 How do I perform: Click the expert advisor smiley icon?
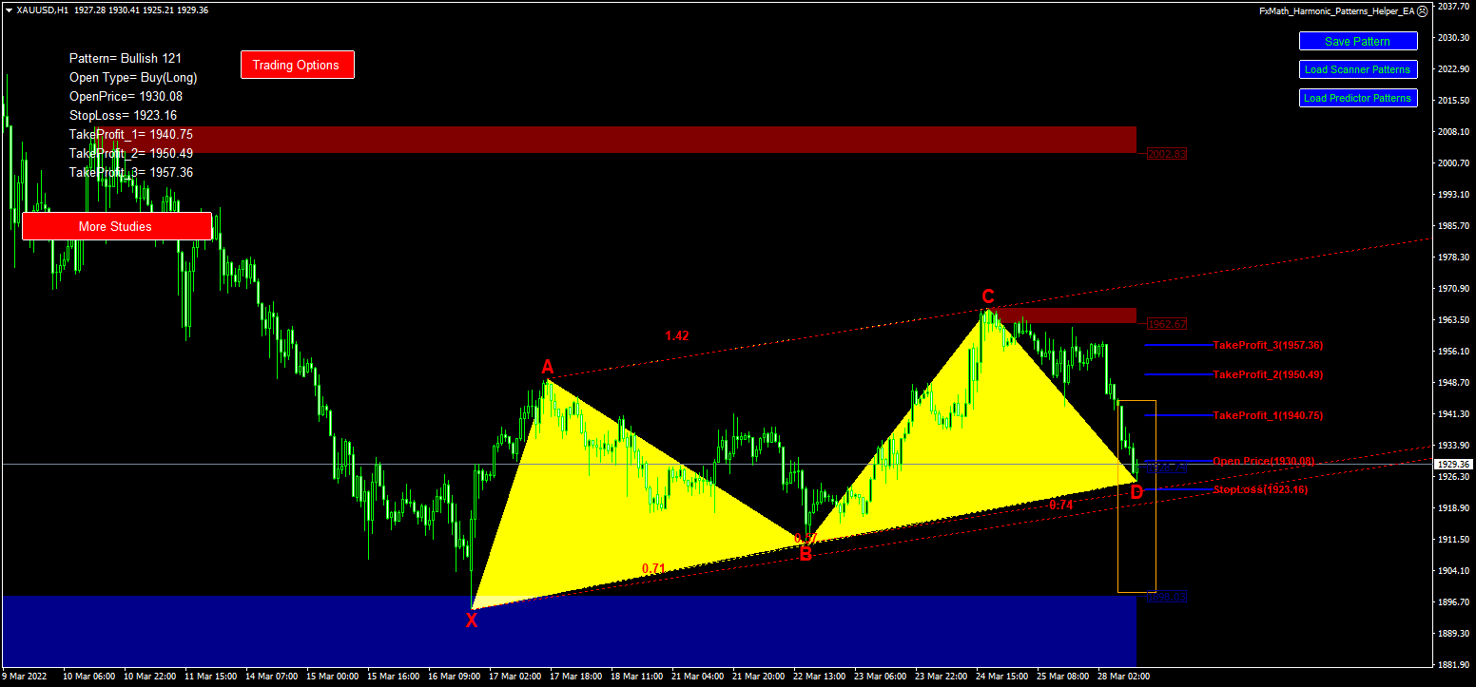click(1422, 11)
